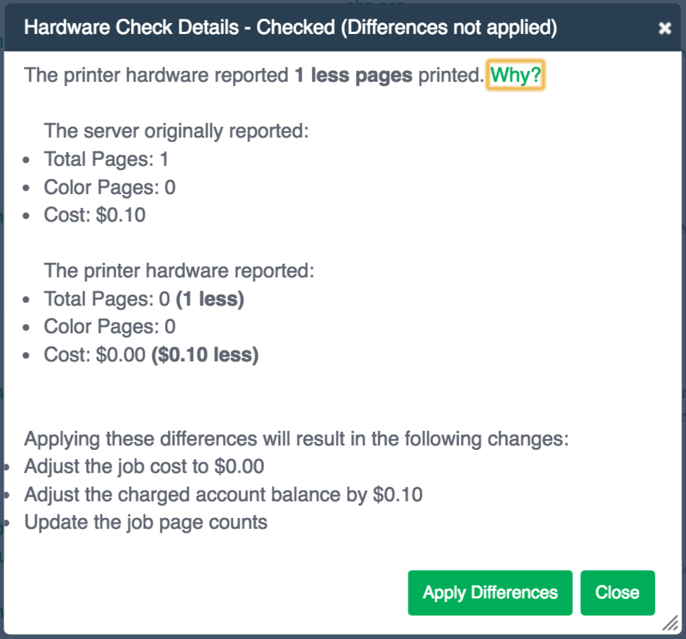Select the "Update the job page counts" line

145,522
